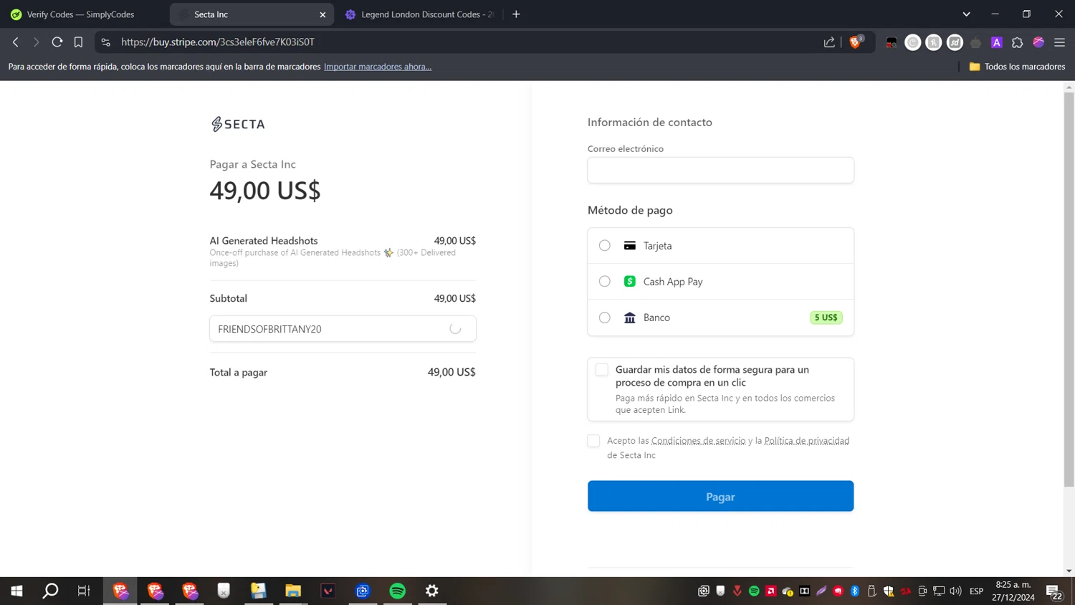
Task: Click the Windows Start button
Action: tap(16, 591)
